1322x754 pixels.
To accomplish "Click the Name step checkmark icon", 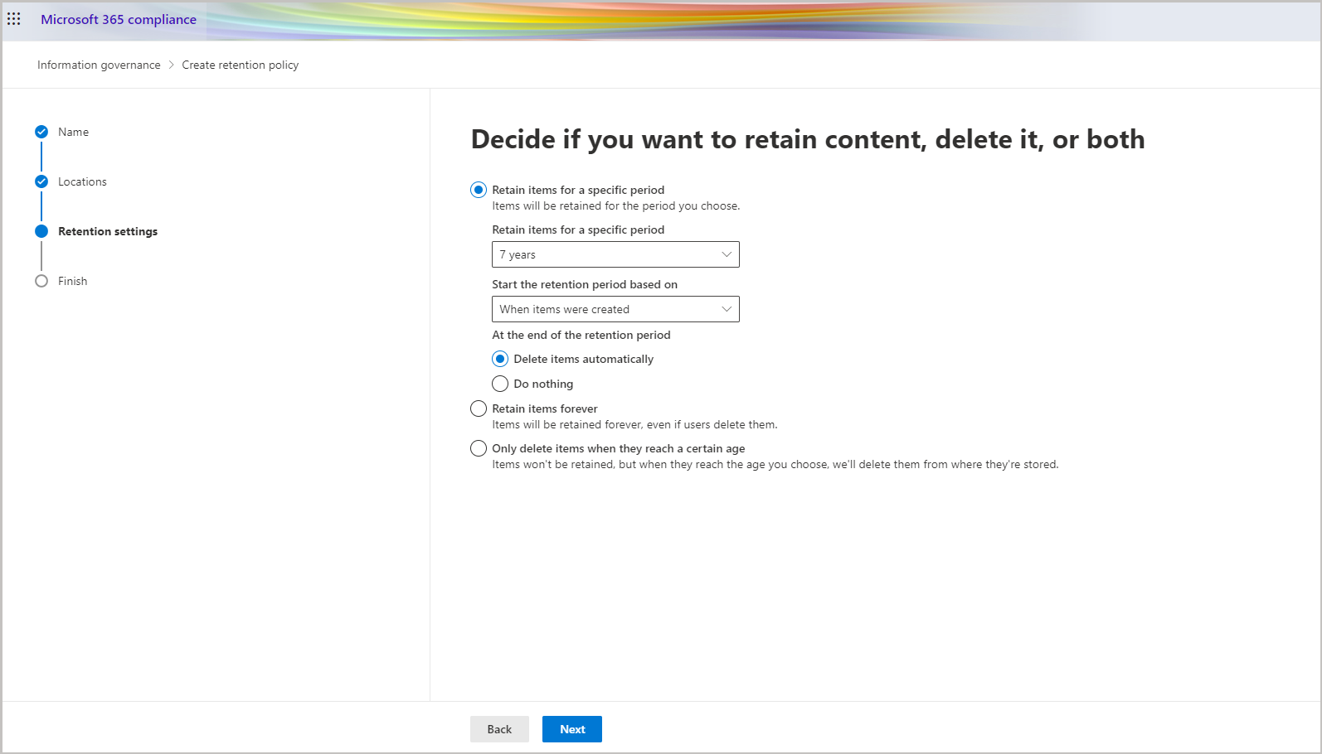I will pyautogui.click(x=41, y=132).
